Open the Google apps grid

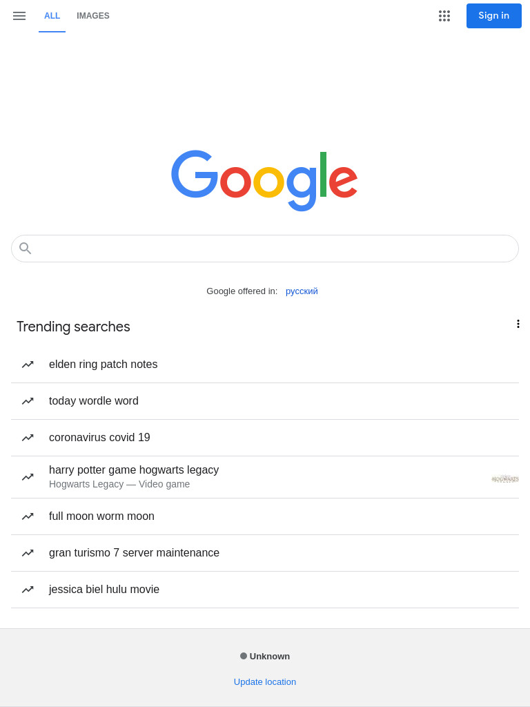coord(444,16)
